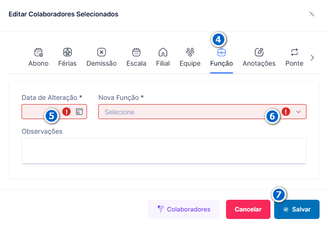Open the Abono tab calendar icon

38,52
